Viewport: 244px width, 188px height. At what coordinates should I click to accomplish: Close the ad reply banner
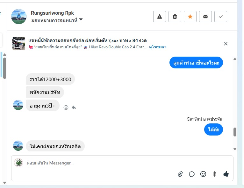pyautogui.click(x=226, y=44)
